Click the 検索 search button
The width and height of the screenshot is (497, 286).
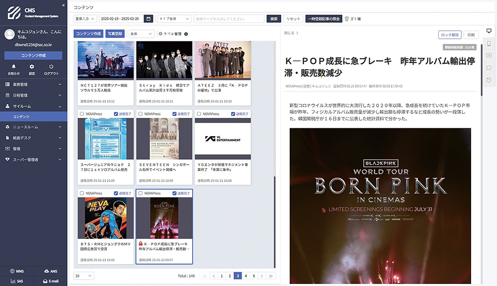tap(274, 19)
